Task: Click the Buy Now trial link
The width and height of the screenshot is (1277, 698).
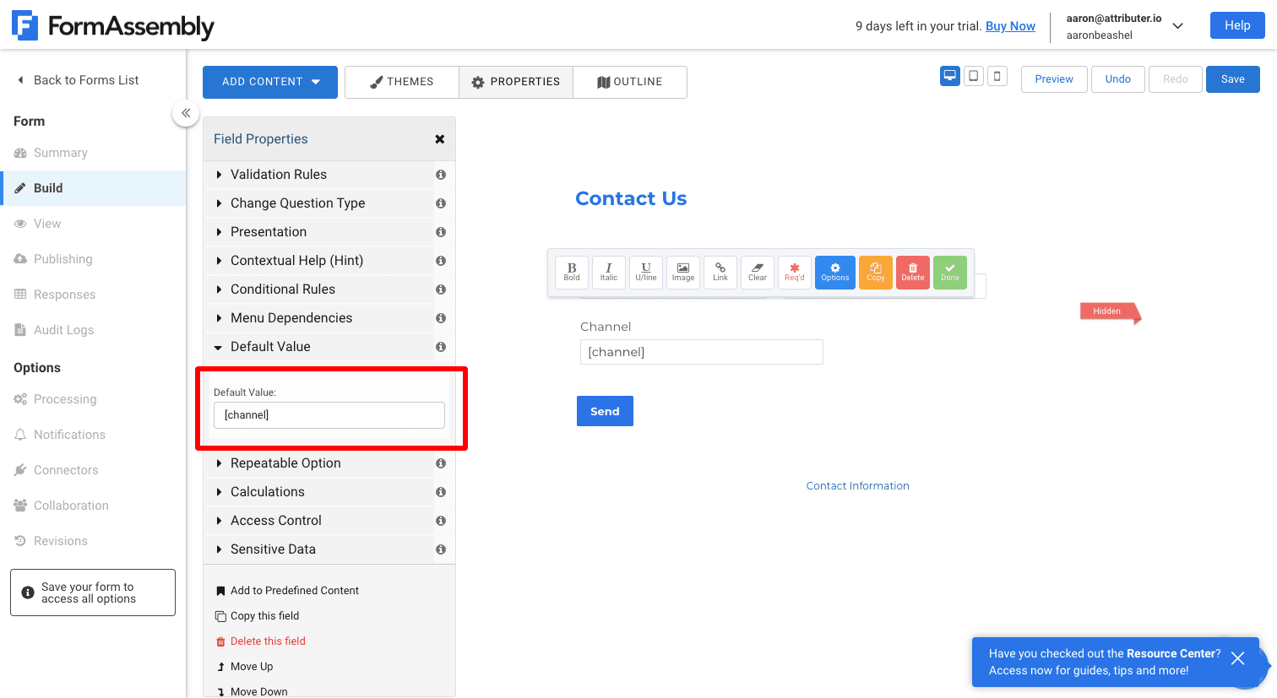Action: (x=1010, y=26)
